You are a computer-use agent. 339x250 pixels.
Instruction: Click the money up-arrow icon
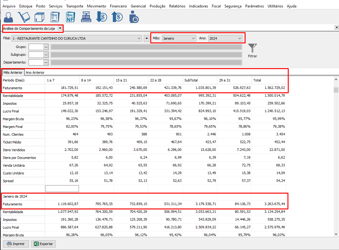117,17
